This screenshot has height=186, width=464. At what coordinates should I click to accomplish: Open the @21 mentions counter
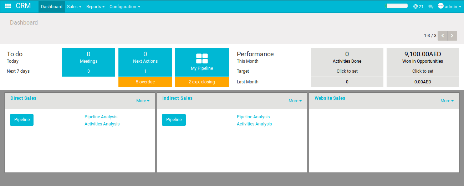tap(418, 7)
